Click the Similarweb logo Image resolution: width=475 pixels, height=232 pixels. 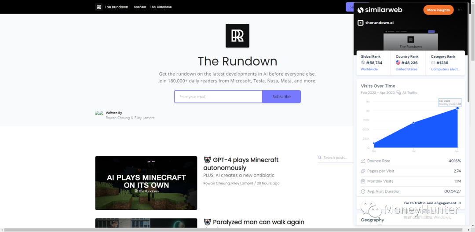click(x=380, y=10)
